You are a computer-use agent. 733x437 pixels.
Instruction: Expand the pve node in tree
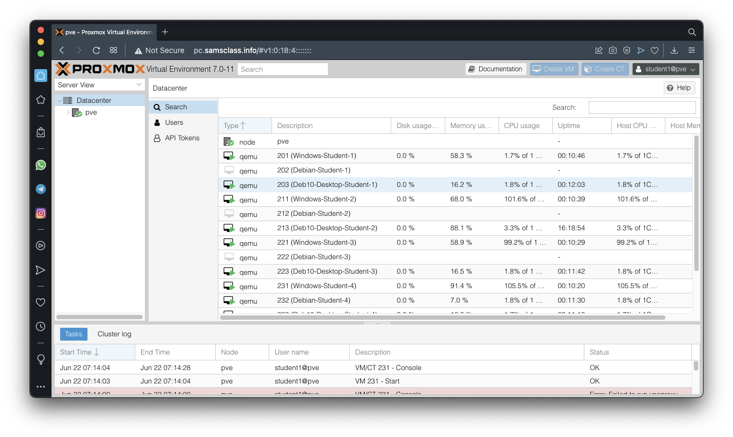[x=68, y=113]
